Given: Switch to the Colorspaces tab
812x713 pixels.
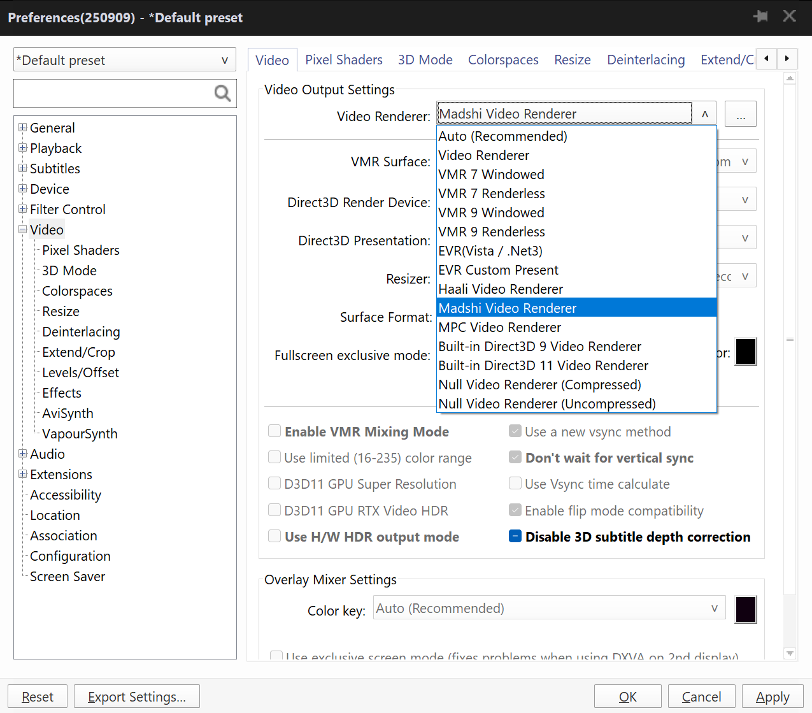Looking at the screenshot, I should [503, 59].
